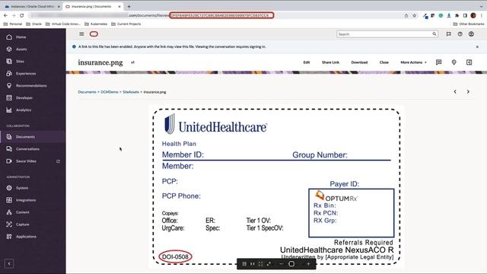
Task: Download insurance.png
Action: pyautogui.click(x=359, y=62)
